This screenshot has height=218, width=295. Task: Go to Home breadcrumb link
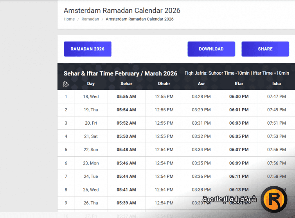pyautogui.click(x=69, y=19)
